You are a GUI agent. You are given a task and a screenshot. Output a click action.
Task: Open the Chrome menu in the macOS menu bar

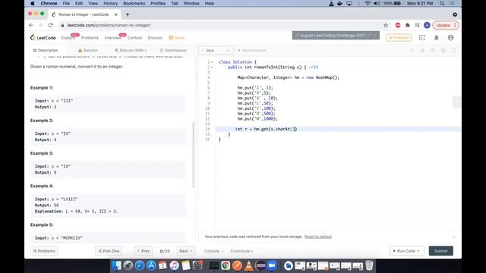(x=49, y=3)
